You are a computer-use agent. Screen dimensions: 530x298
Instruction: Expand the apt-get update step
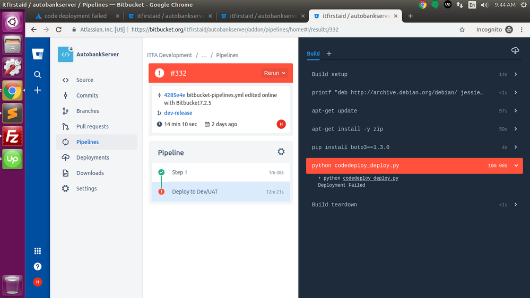coord(414,111)
